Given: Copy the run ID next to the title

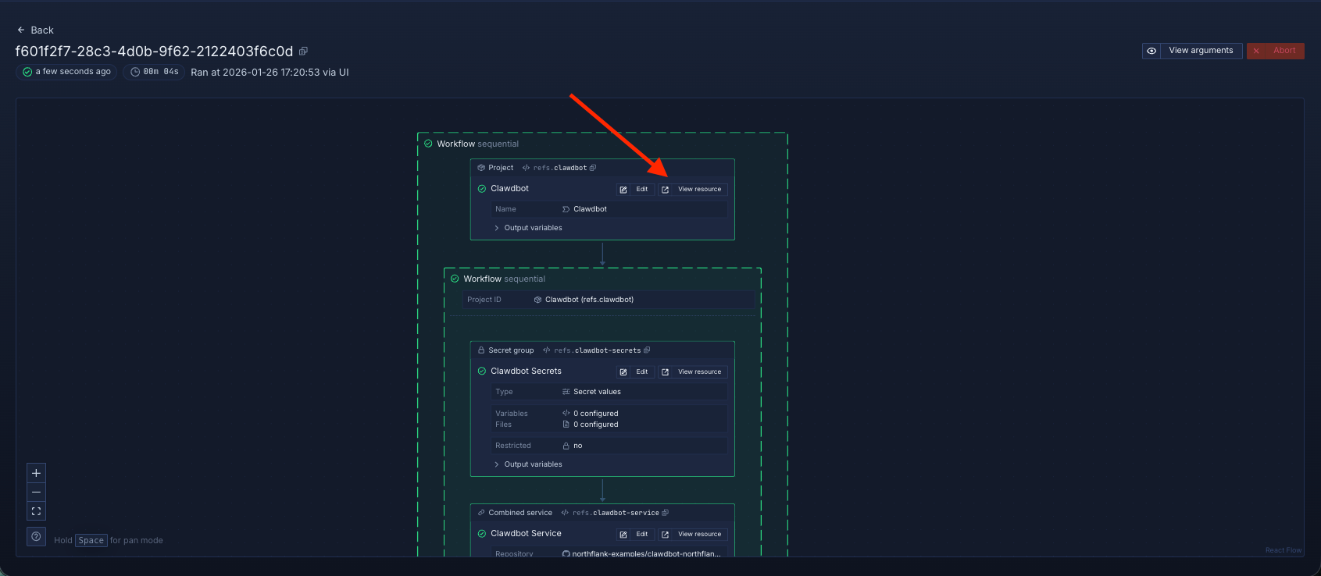Looking at the screenshot, I should click(303, 52).
